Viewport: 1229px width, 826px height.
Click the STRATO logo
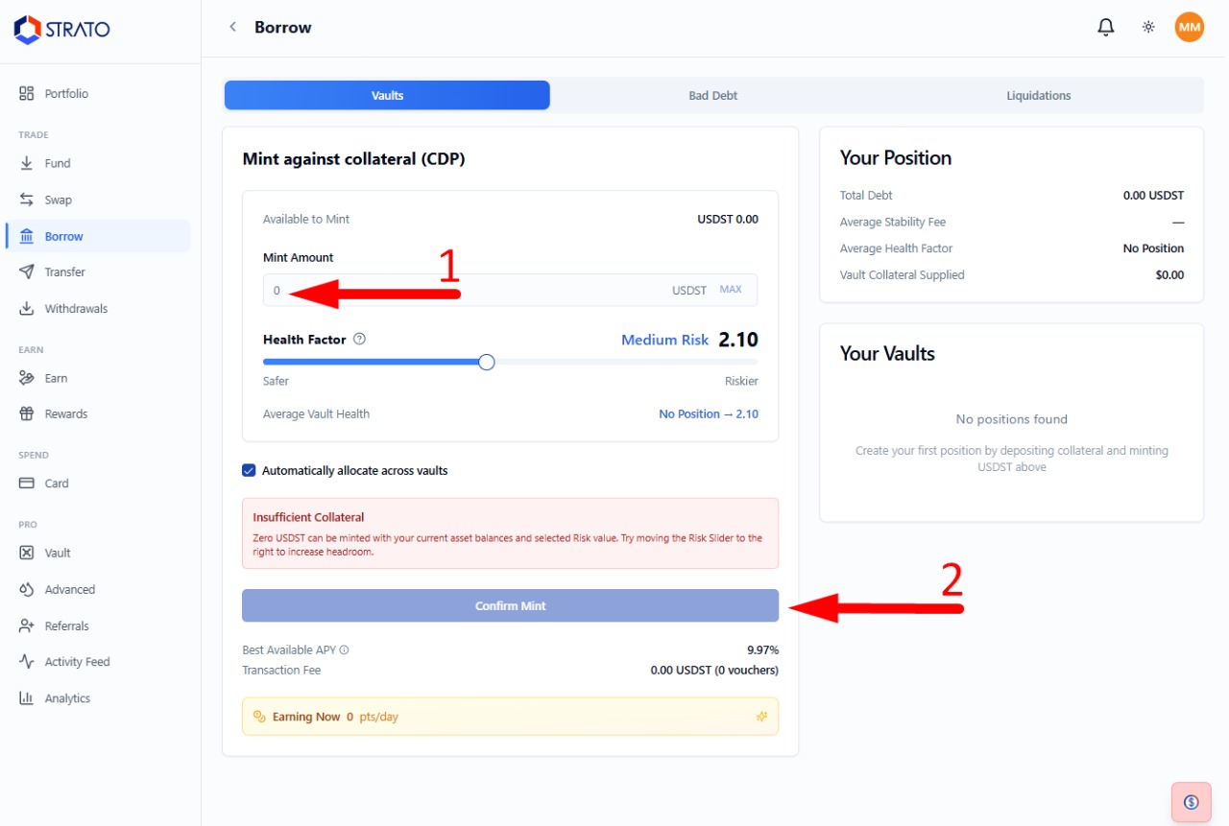coord(61,29)
